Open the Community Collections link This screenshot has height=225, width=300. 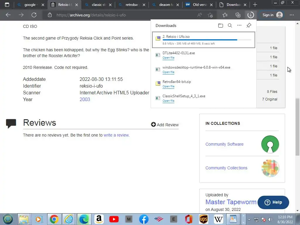pyautogui.click(x=226, y=168)
